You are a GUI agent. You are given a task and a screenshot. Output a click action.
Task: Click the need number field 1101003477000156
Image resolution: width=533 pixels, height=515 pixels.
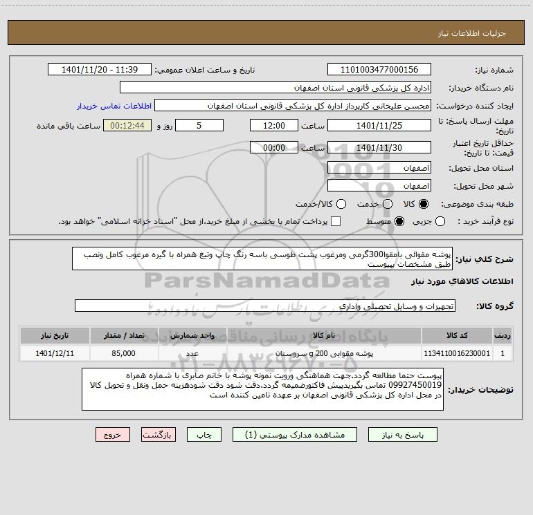(x=379, y=70)
